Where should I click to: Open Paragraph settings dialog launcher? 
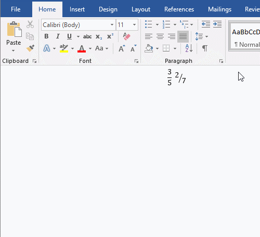[221, 61]
